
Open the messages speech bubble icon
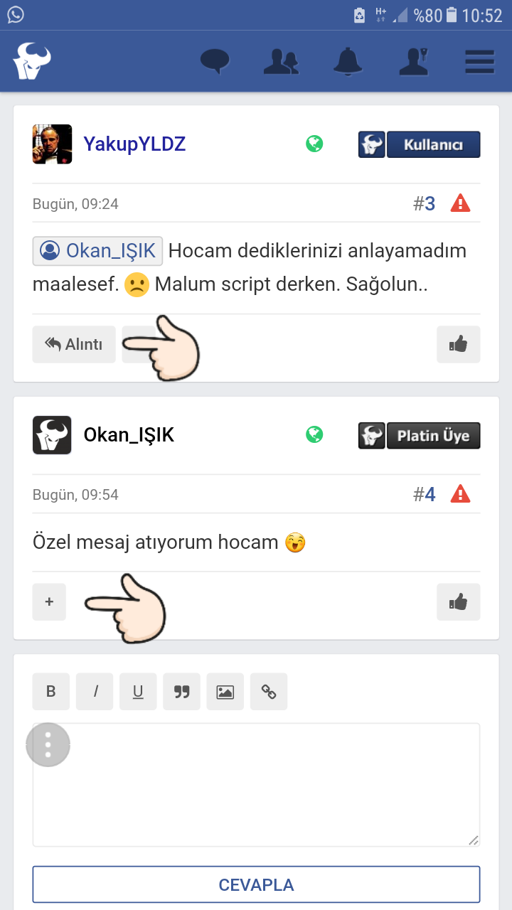[215, 61]
